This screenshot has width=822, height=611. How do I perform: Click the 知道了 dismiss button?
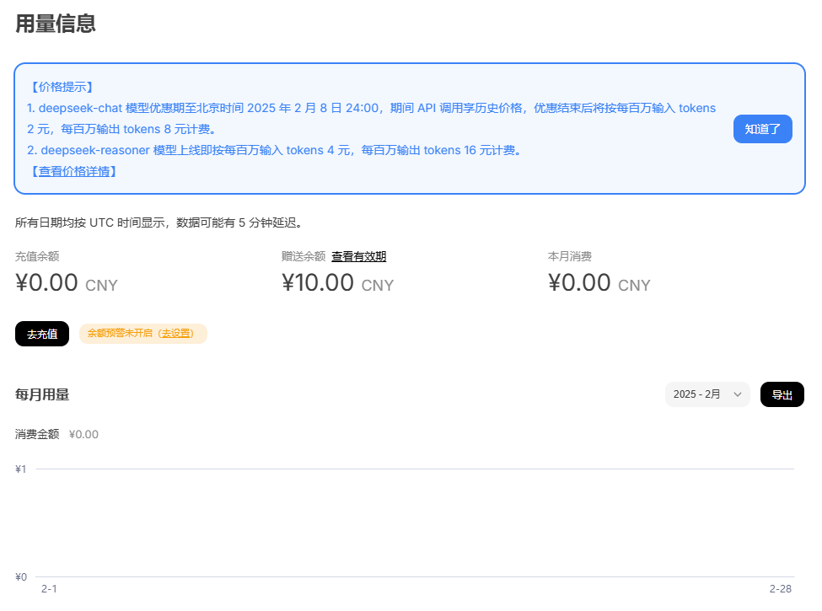pos(762,129)
